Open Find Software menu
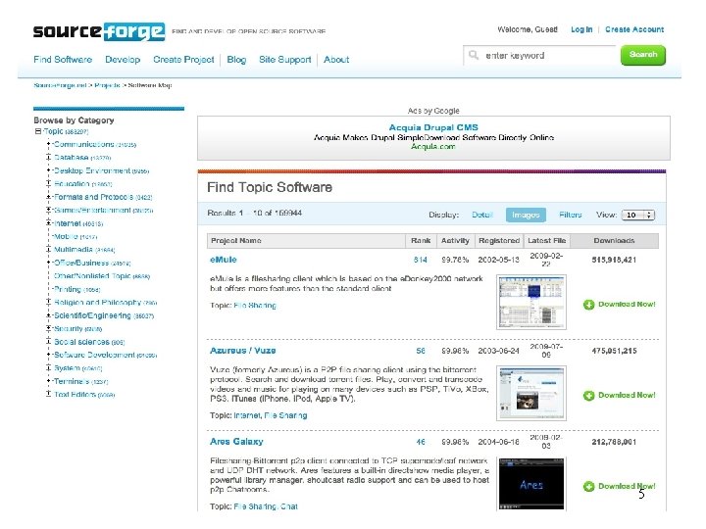706x529 pixels. (63, 60)
